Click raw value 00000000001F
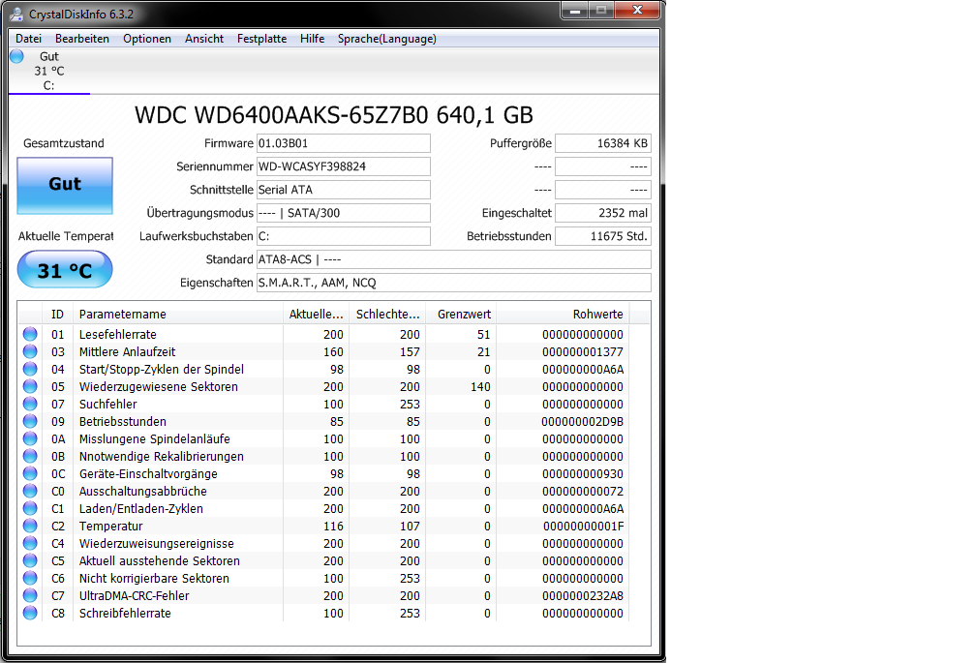This screenshot has height=663, width=976. pos(583,527)
